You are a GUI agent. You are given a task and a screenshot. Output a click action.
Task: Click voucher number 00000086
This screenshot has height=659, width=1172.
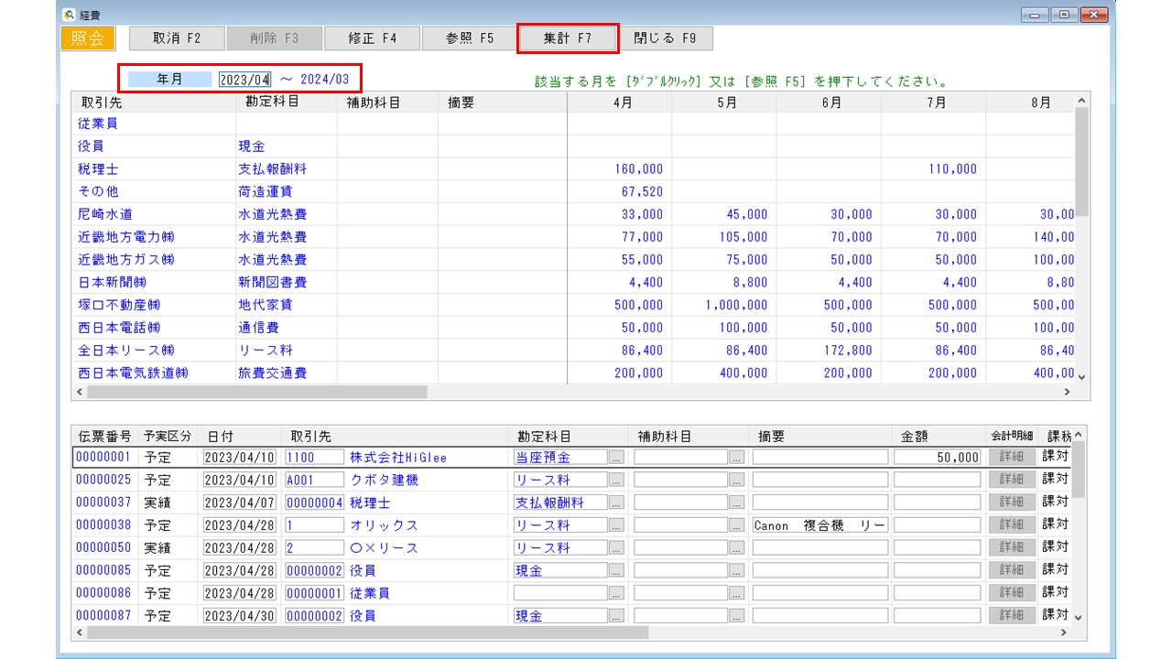tap(103, 593)
